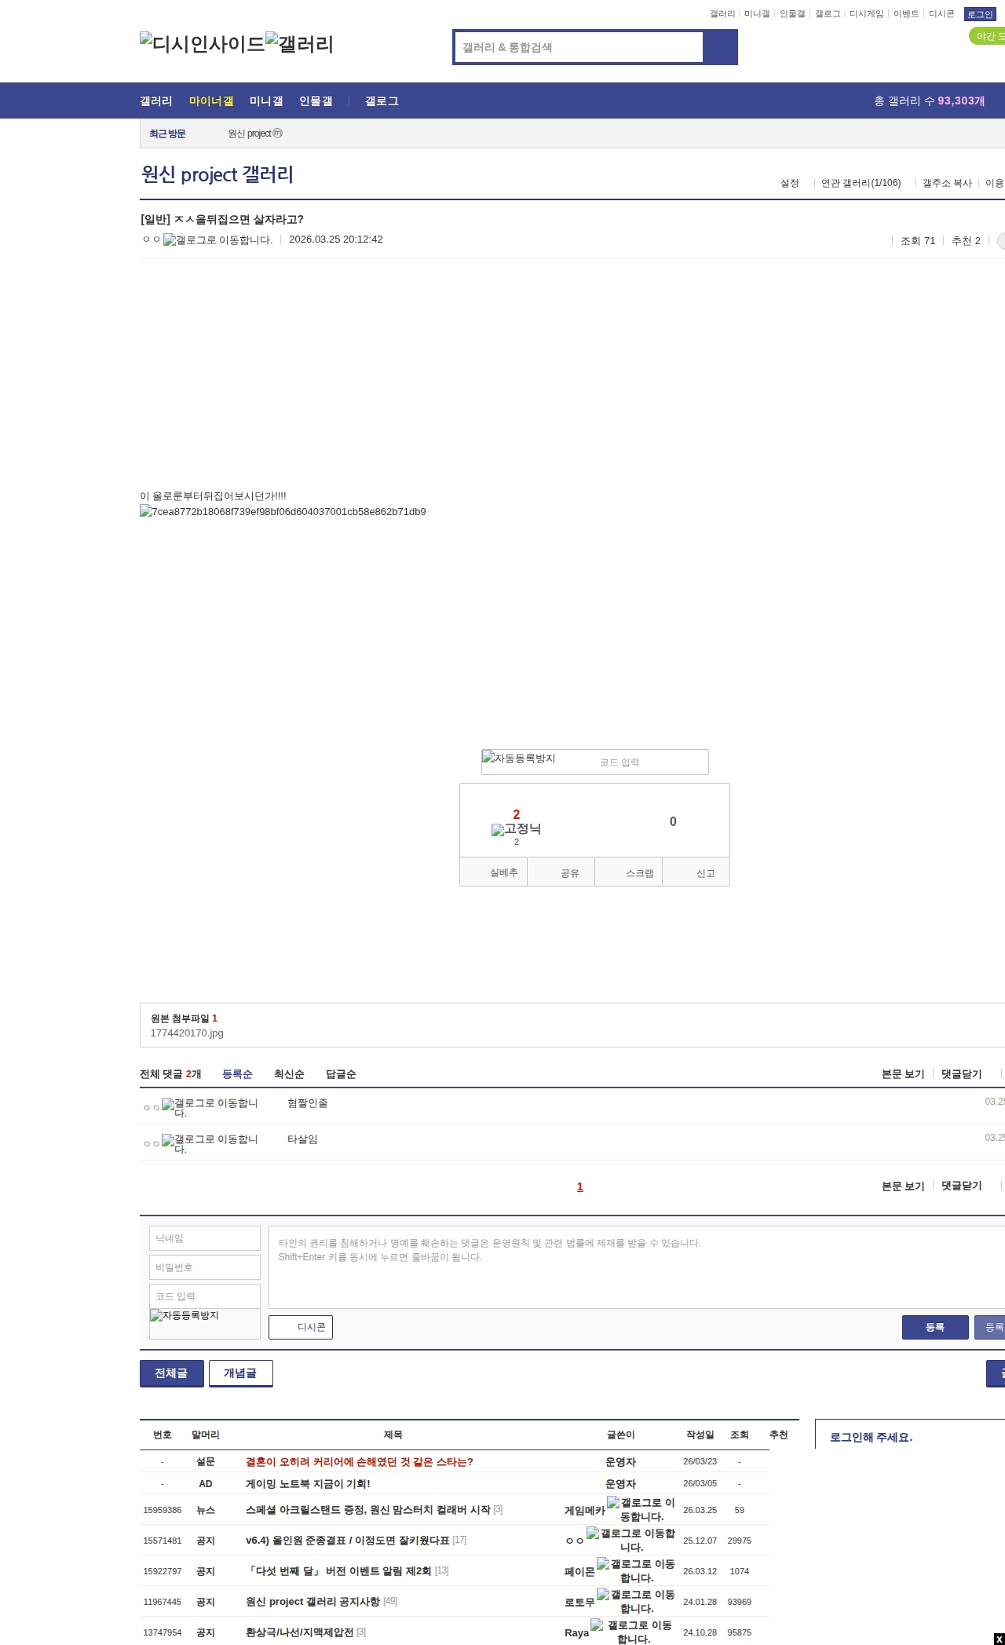This screenshot has width=1005, height=1645.
Task: Open the recently visited 원신 project gallery link
Action: 255,133
